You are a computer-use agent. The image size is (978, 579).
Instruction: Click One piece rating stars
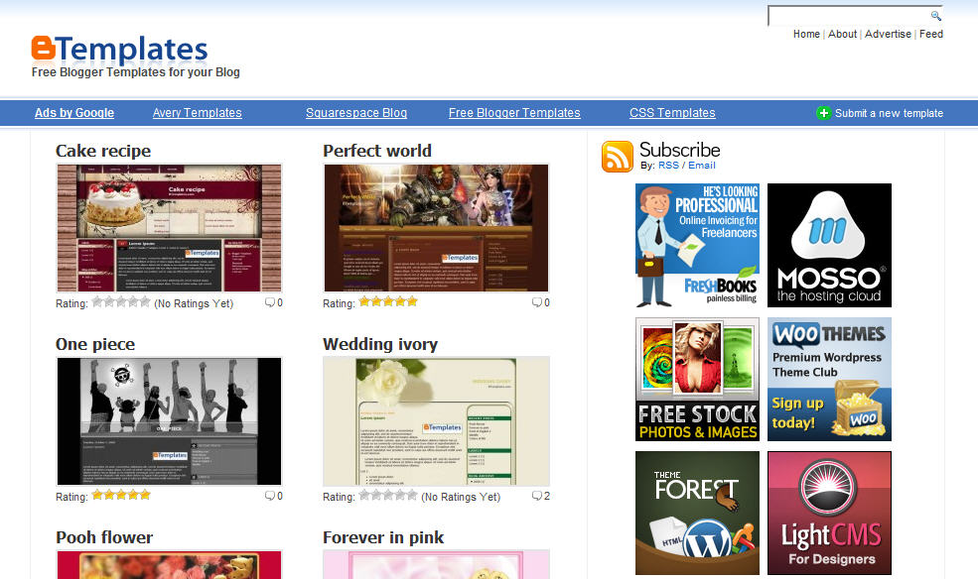click(121, 495)
